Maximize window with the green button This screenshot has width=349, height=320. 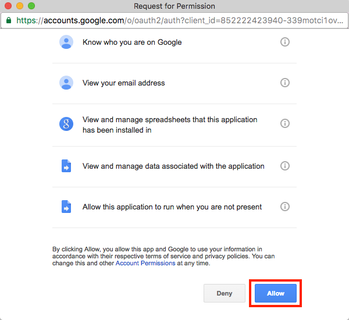point(31,6)
